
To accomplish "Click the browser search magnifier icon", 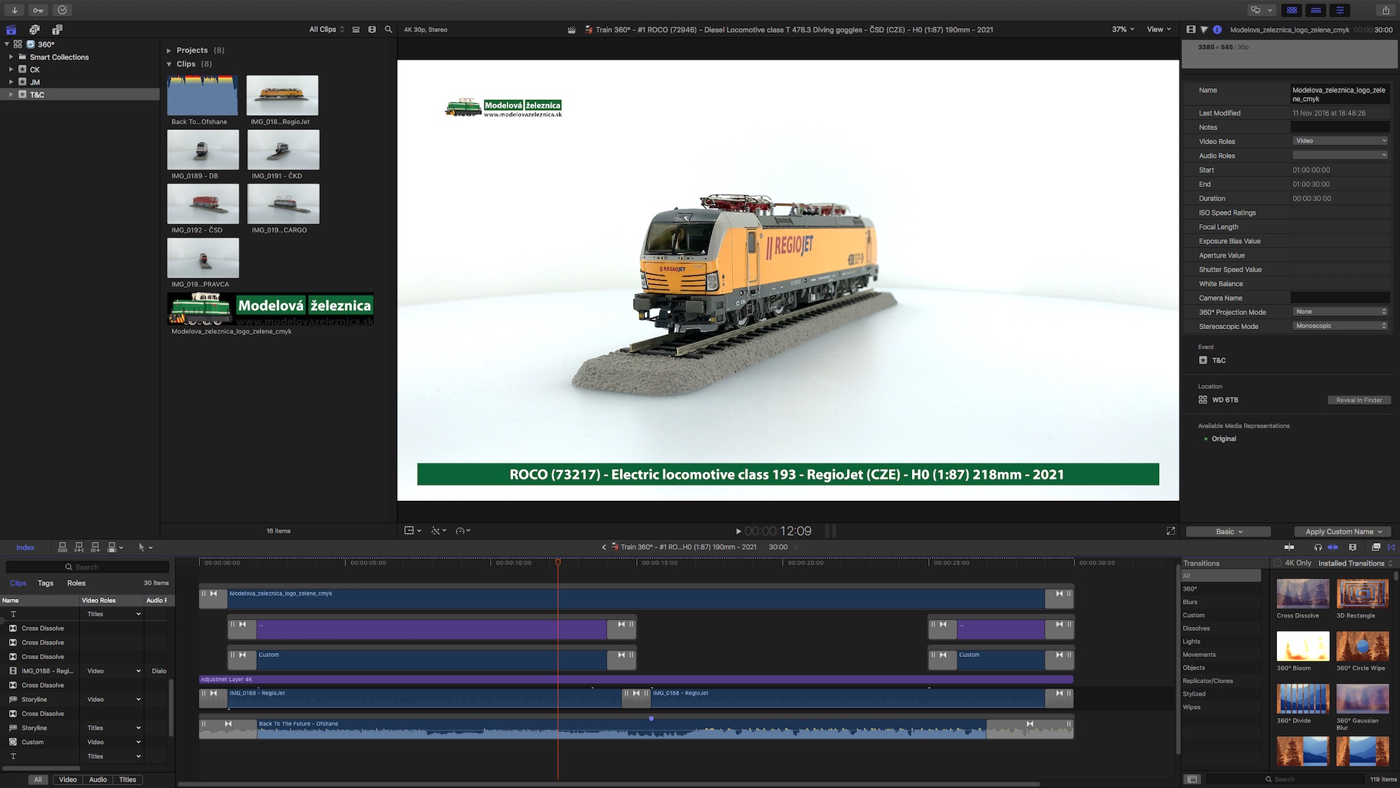I will pyautogui.click(x=388, y=29).
